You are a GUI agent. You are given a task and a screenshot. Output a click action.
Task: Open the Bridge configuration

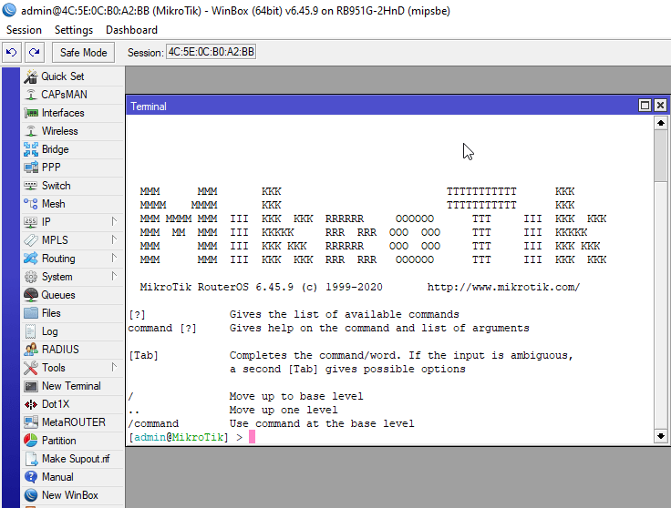55,149
